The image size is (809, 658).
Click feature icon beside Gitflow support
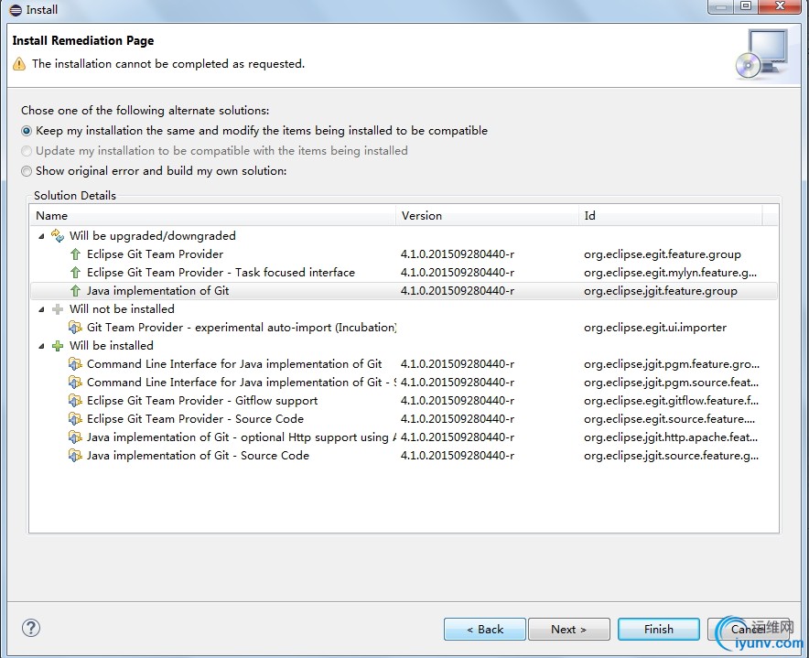pos(75,401)
